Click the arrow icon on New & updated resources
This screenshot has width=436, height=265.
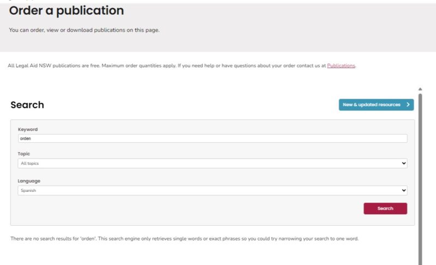(408, 105)
